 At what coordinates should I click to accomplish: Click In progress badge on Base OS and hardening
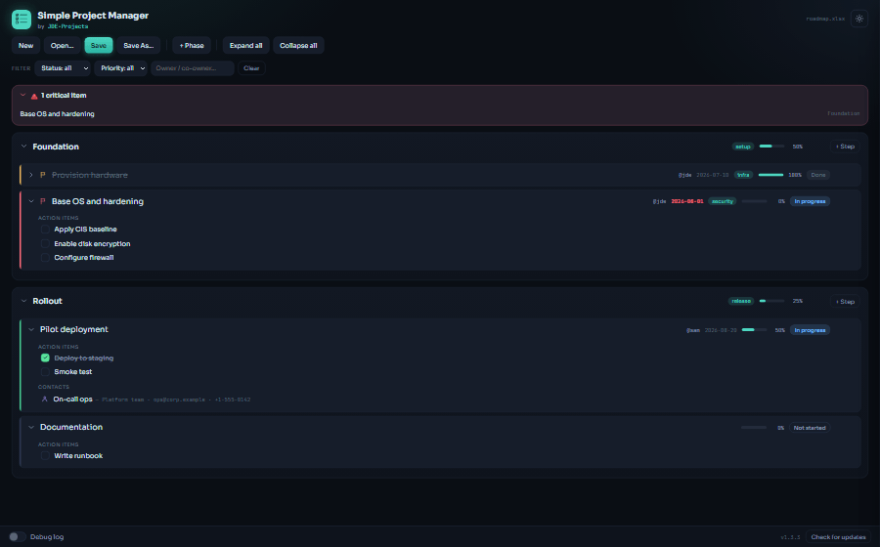tap(810, 201)
